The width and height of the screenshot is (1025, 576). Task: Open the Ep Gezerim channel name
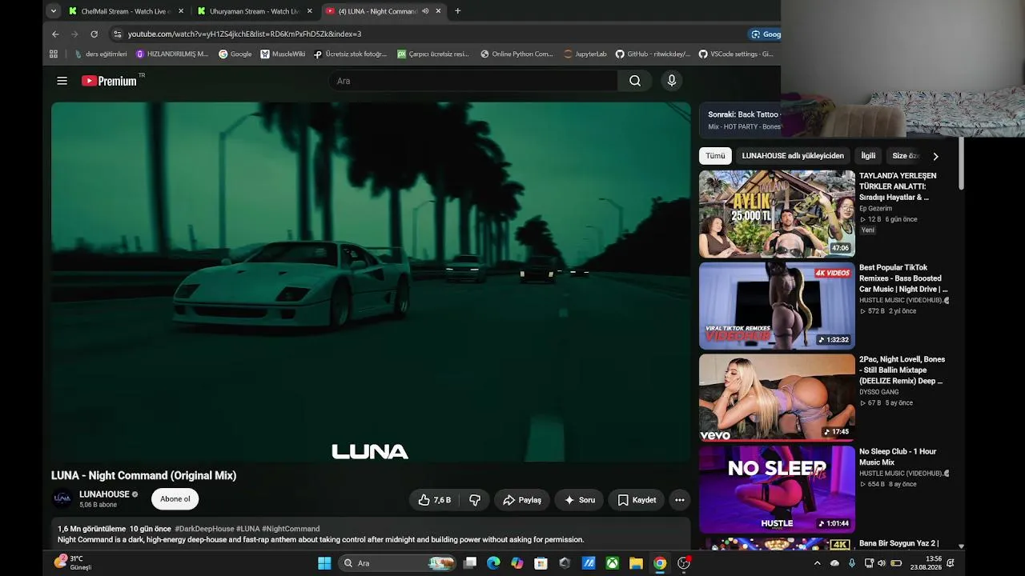point(875,209)
